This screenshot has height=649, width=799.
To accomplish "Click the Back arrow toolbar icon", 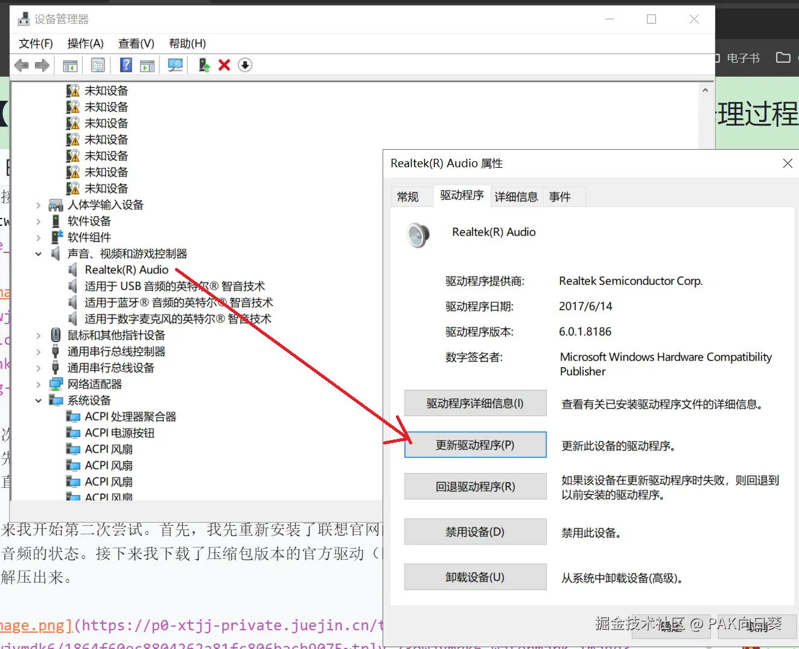I will pyautogui.click(x=21, y=65).
